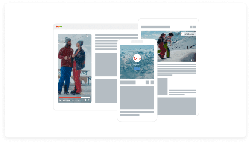Image resolution: width=251 pixels, height=143 pixels.
Task: Click the couple video thumbnail in browser window
Action: coord(75,68)
